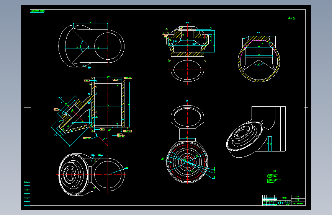The height and width of the screenshot is (215, 332).
Task: Click the C-C hatched circular section view
Action: (x=258, y=59)
